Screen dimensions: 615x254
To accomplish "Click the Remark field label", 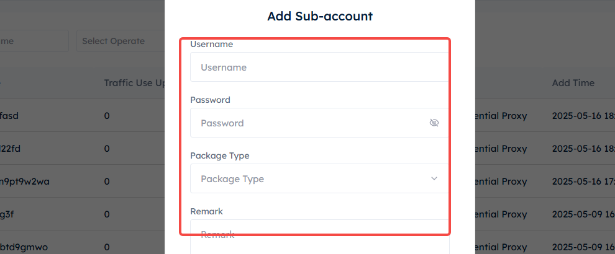I will (x=206, y=211).
